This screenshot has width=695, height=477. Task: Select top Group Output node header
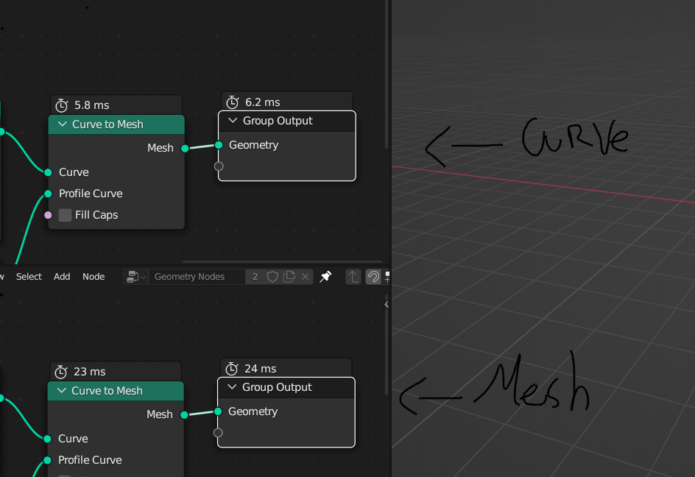287,121
